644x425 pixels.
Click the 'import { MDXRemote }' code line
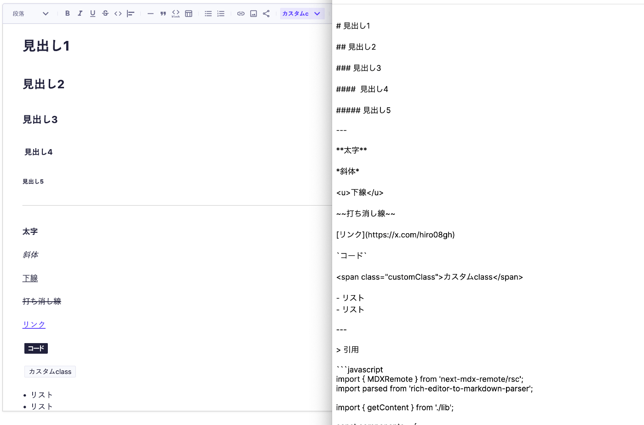pos(430,379)
